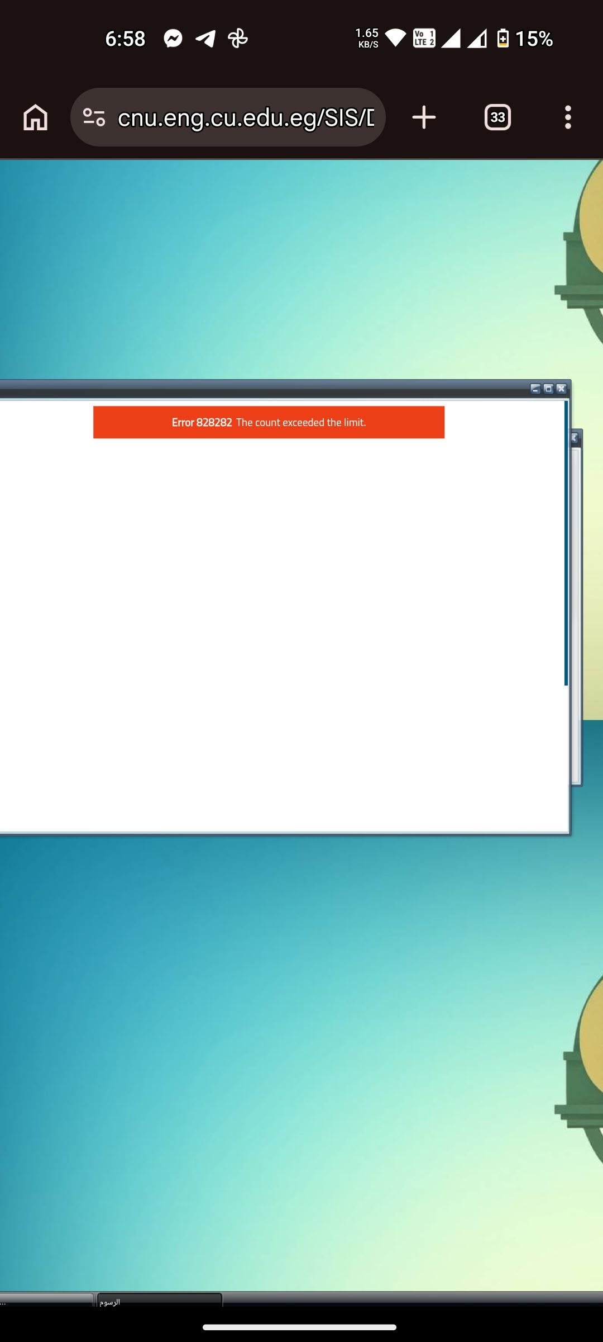Close the error window
Image resolution: width=603 pixels, height=1342 pixels.
[561, 389]
